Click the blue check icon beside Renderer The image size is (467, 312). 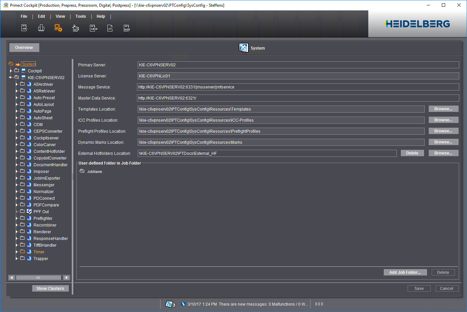click(29, 232)
